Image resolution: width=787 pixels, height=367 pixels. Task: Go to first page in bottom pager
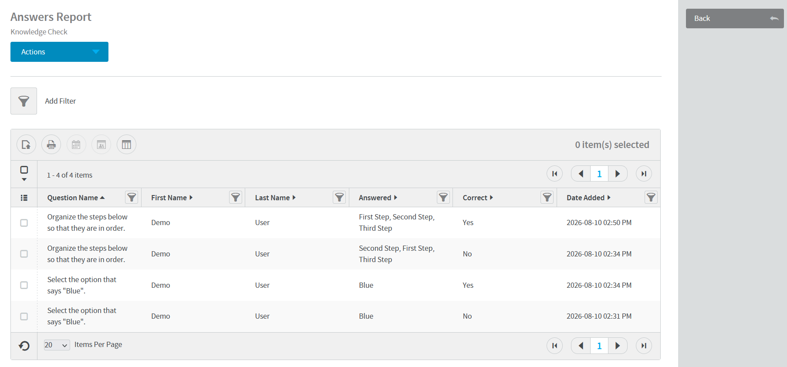(554, 346)
